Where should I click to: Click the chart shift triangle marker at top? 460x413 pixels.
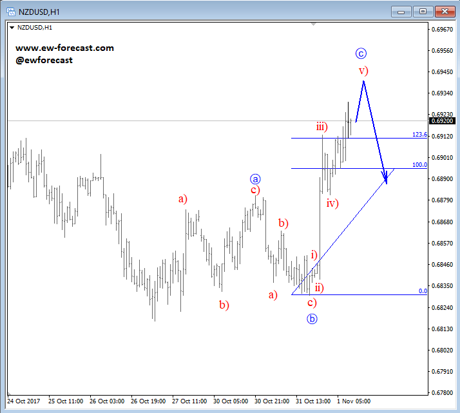tap(314, 24)
